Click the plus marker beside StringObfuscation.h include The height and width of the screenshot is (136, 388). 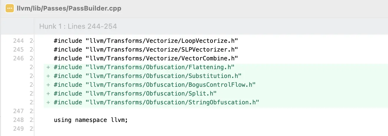48,102
